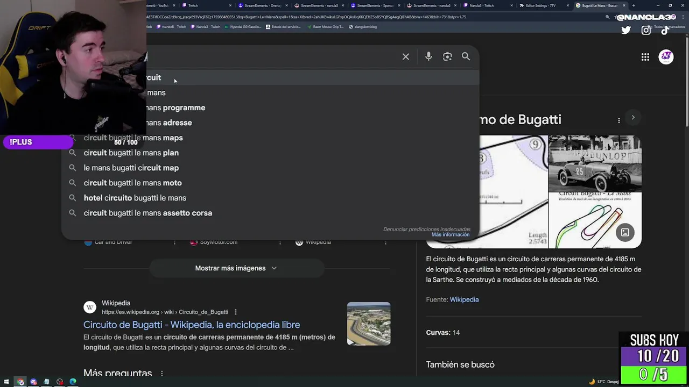Switch to StreamElements - Overlay tab
The image size is (689, 387).
pyautogui.click(x=262, y=5)
